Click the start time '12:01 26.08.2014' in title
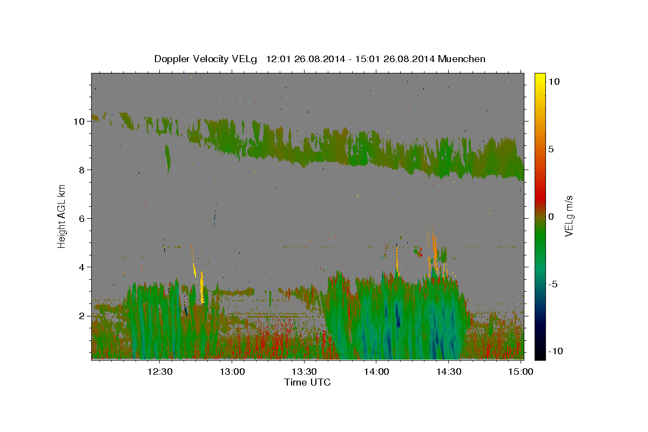 [x=306, y=59]
